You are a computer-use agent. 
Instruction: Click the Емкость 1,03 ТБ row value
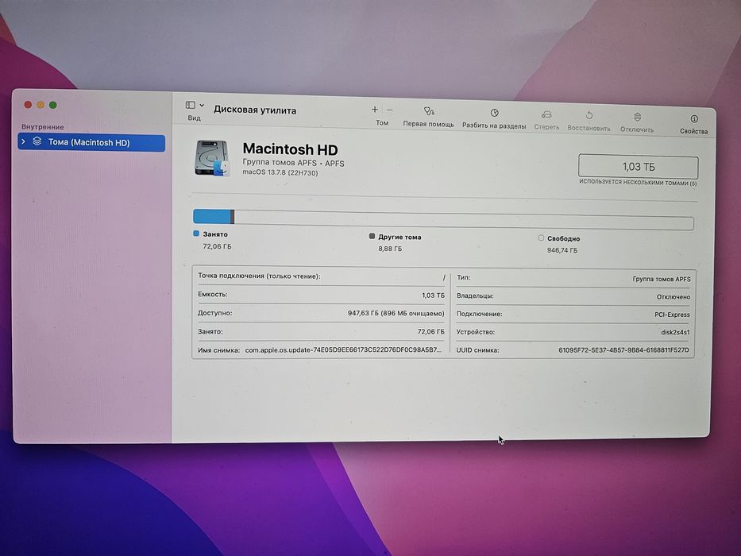[434, 295]
